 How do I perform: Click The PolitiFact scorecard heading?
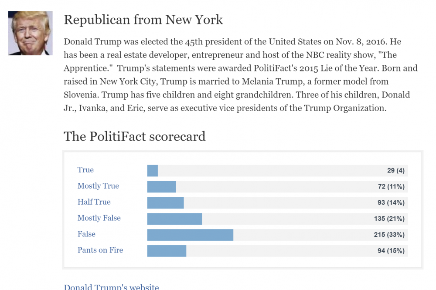point(135,136)
